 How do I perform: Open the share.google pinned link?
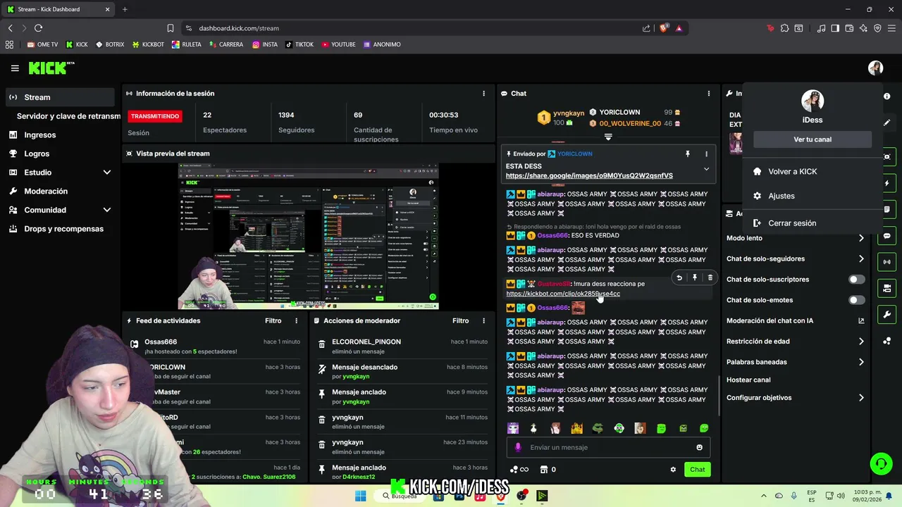[589, 175]
